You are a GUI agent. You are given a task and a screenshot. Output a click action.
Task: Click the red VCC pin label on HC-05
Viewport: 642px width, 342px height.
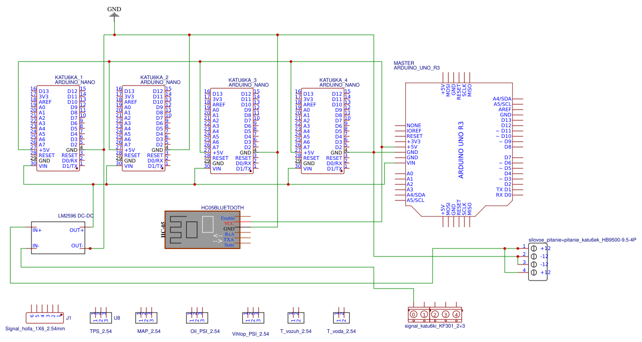pos(230,223)
